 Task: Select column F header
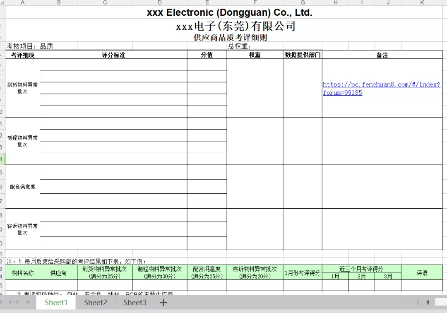point(255,2)
